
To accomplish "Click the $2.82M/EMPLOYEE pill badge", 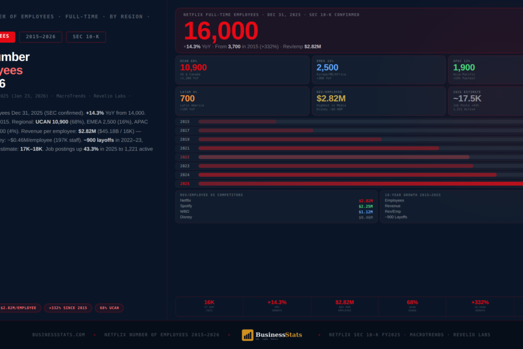I will point(19,308).
